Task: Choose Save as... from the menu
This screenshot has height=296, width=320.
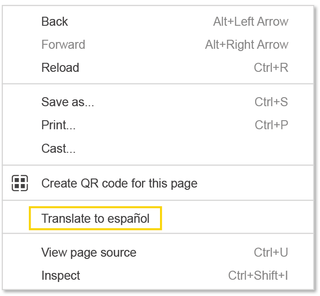Action: 68,102
